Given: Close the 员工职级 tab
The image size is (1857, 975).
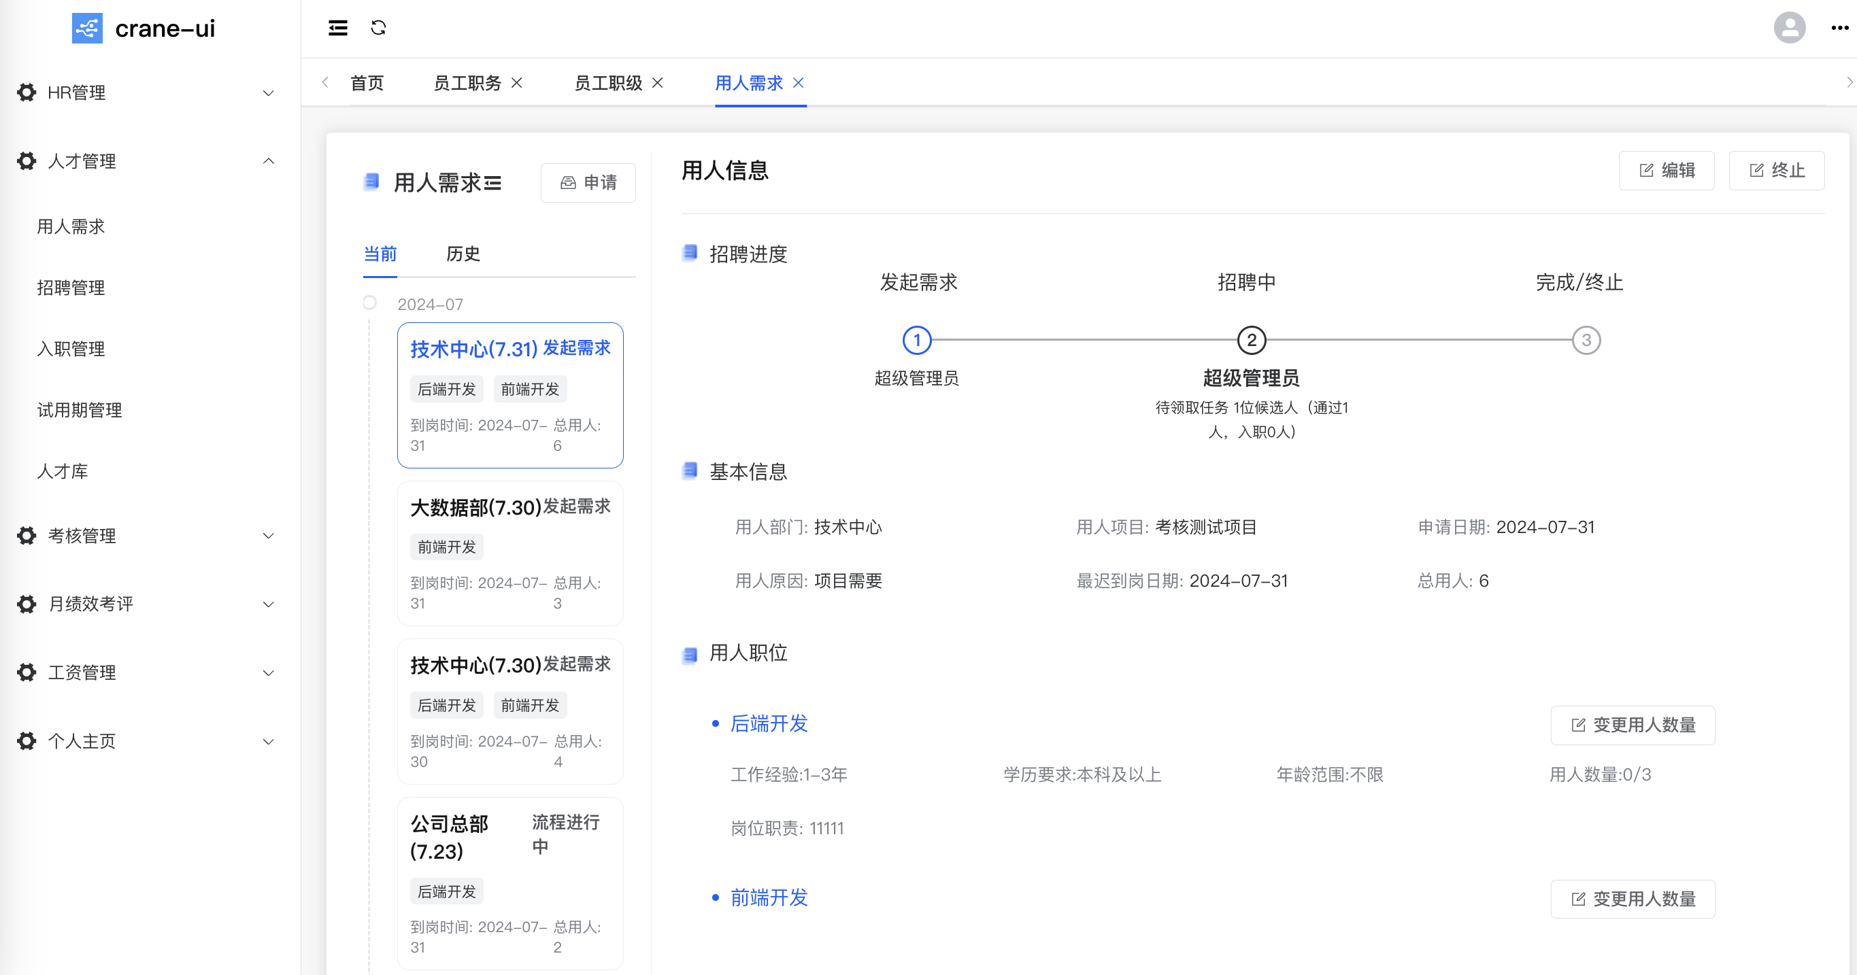Looking at the screenshot, I should (658, 83).
